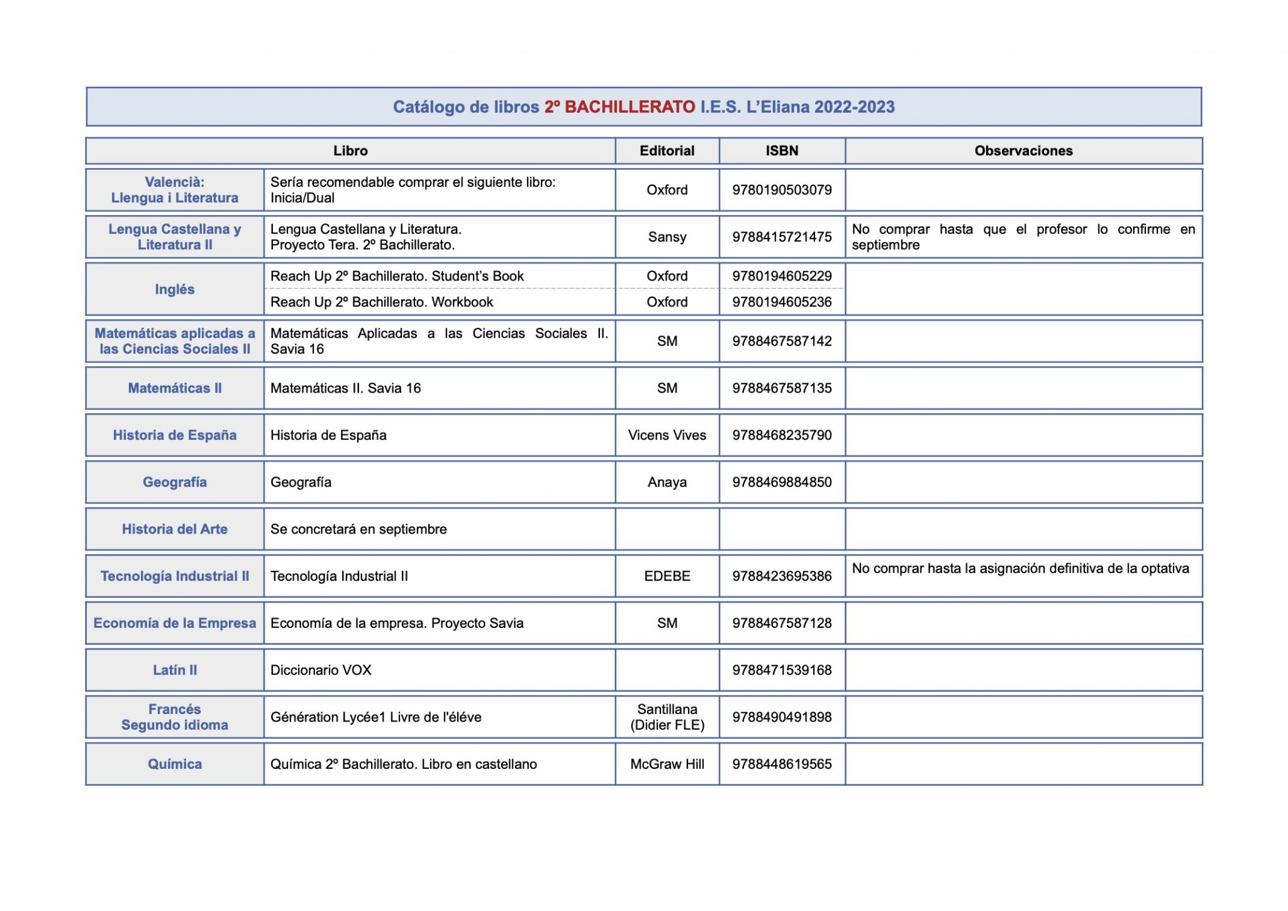Select the Química McGraw Hill ISBN 9788448619565
1288x911 pixels.
pos(782,764)
